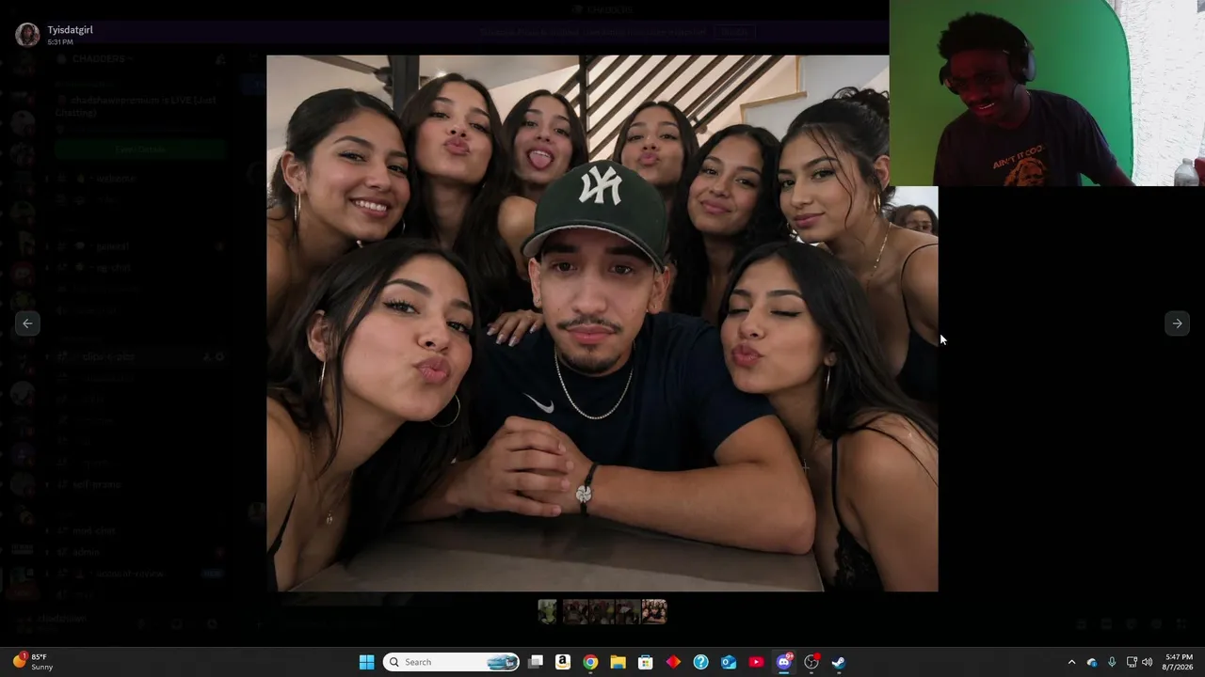Select the first thumbnail in the image strip
Screen dimensions: 1205x677
[547, 612]
